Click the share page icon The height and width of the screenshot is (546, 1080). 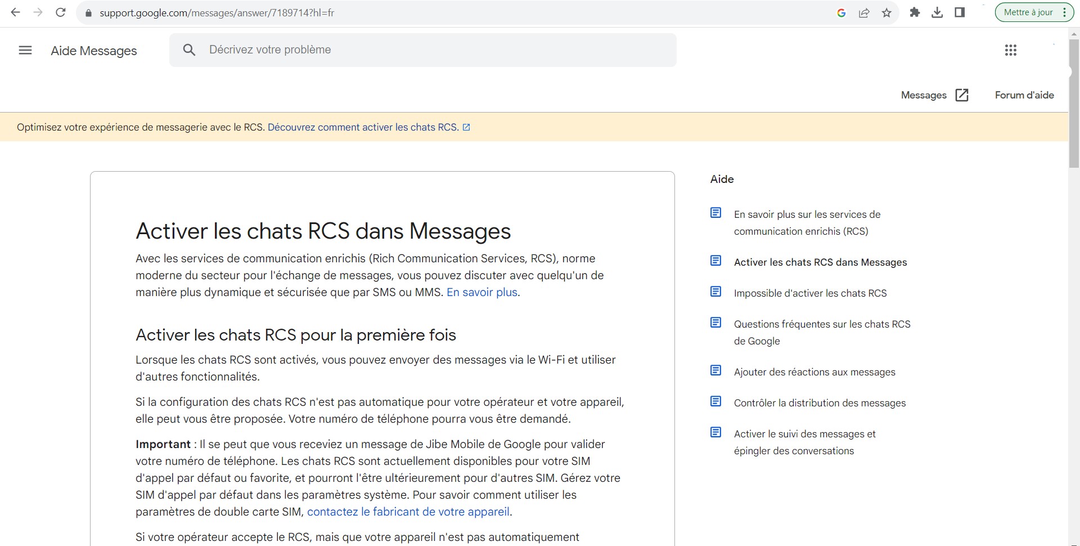[864, 12]
